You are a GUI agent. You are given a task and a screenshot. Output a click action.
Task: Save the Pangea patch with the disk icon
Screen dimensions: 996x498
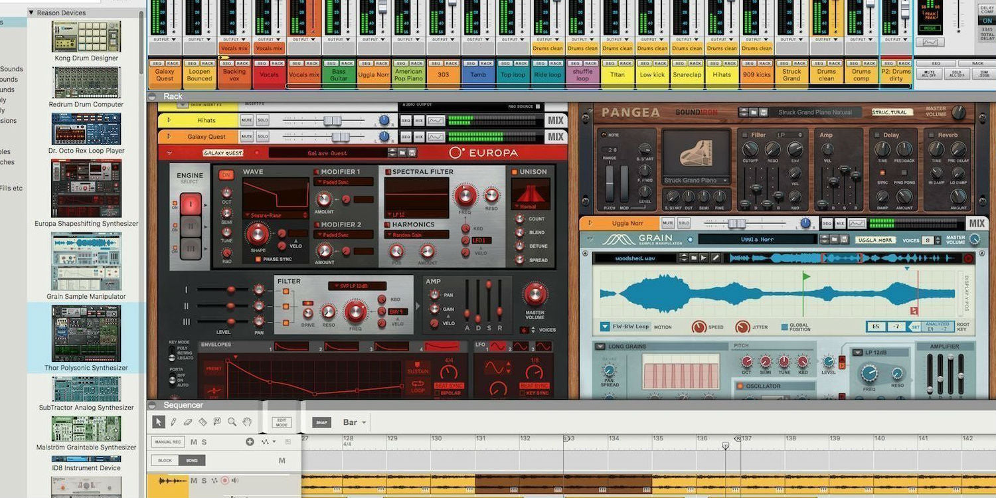(x=764, y=112)
